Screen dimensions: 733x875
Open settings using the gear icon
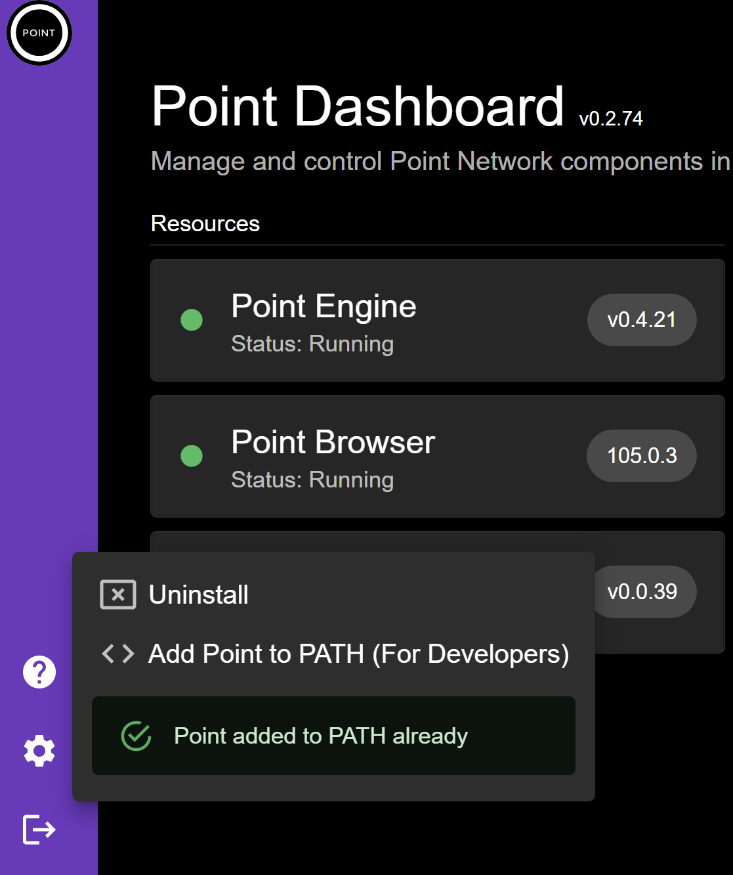tap(39, 751)
